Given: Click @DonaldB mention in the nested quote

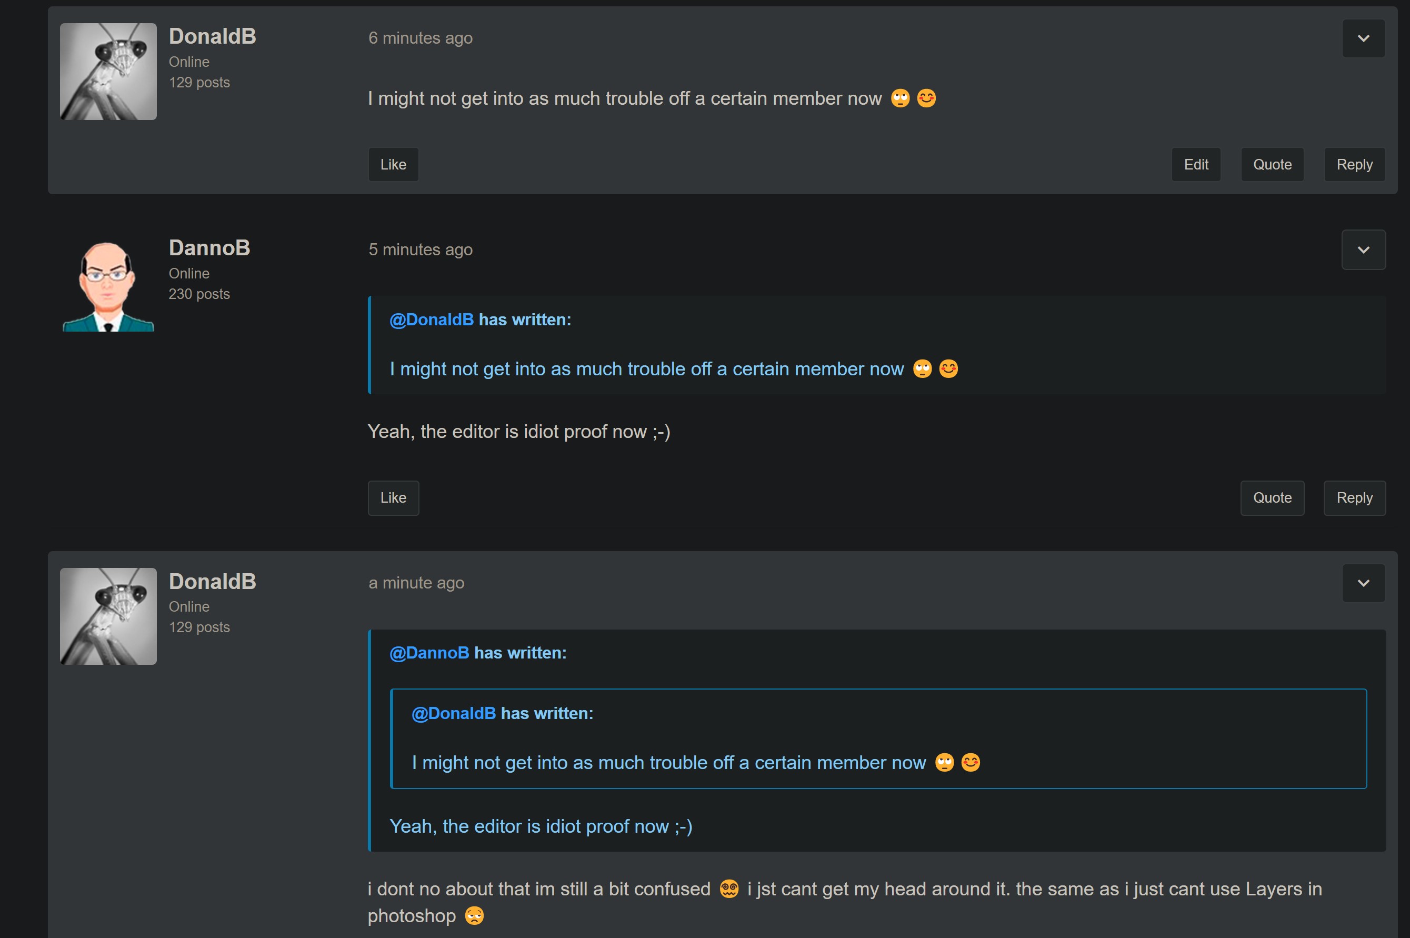Looking at the screenshot, I should click(453, 713).
